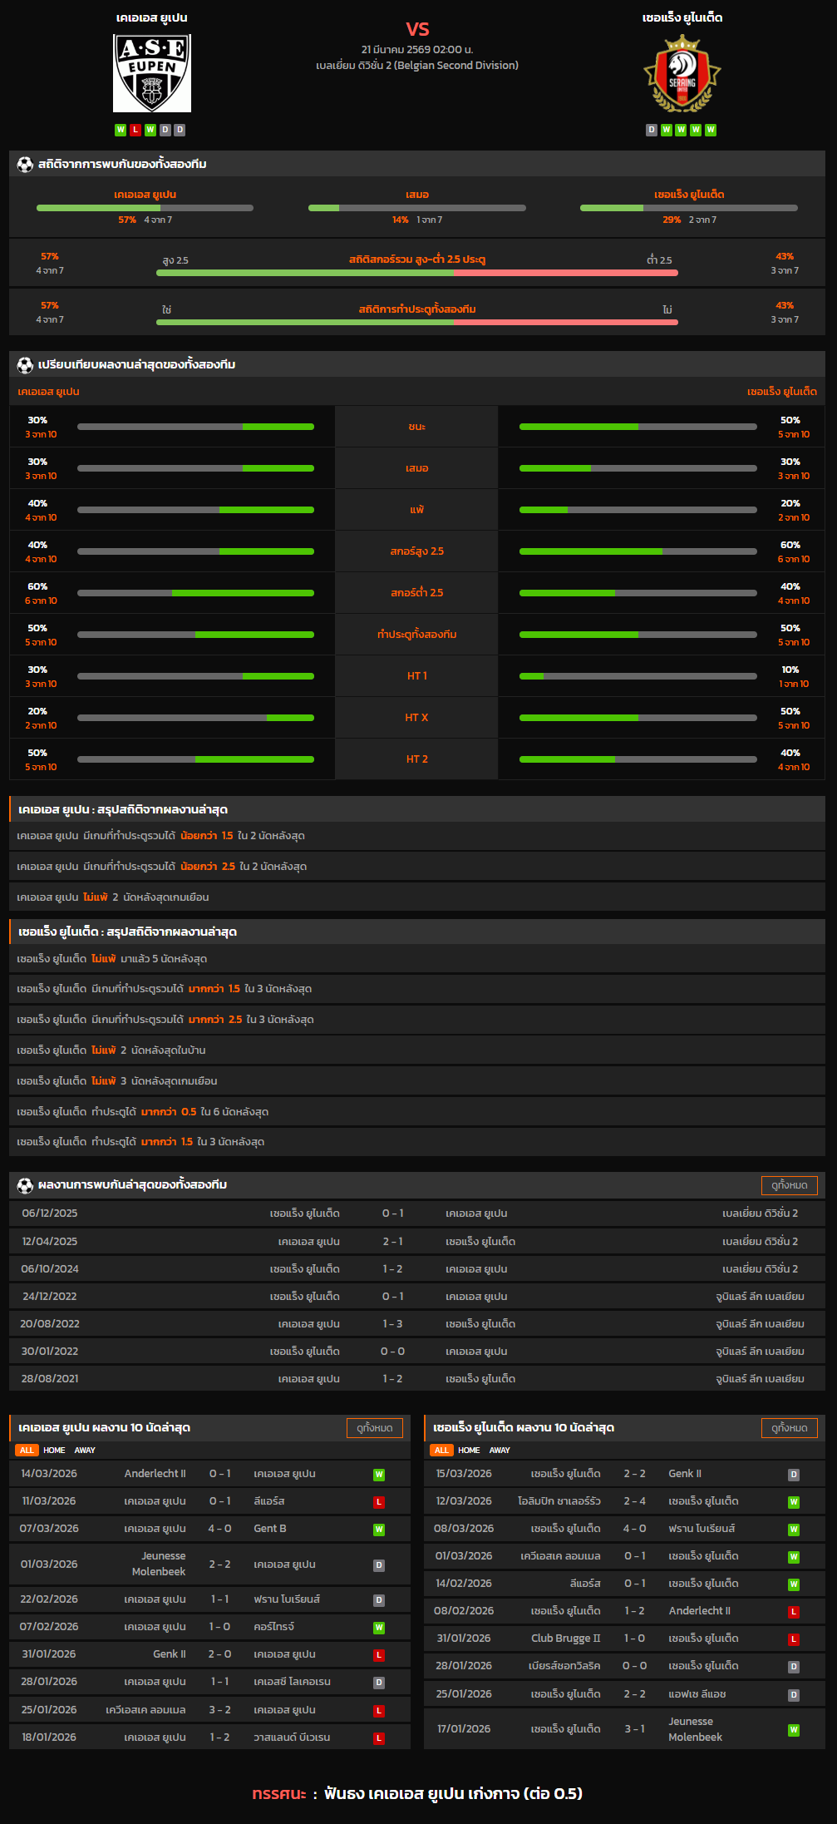The width and height of the screenshot is (837, 1824).
Task: Click the over-under 2.5 goals statistic bar
Action: click(x=416, y=273)
